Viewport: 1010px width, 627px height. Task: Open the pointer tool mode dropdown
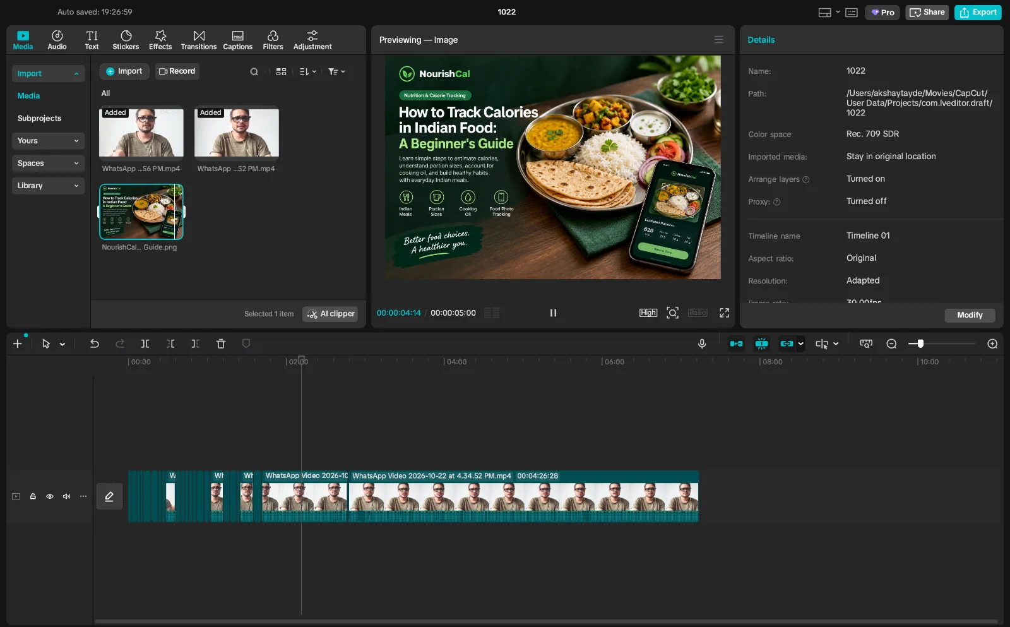pyautogui.click(x=62, y=344)
